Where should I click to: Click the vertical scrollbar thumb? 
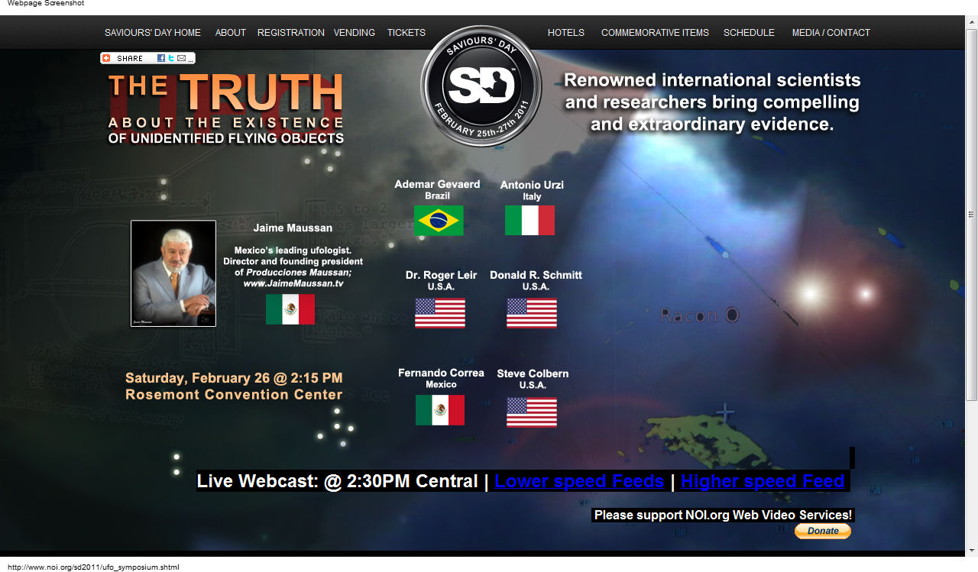(971, 214)
